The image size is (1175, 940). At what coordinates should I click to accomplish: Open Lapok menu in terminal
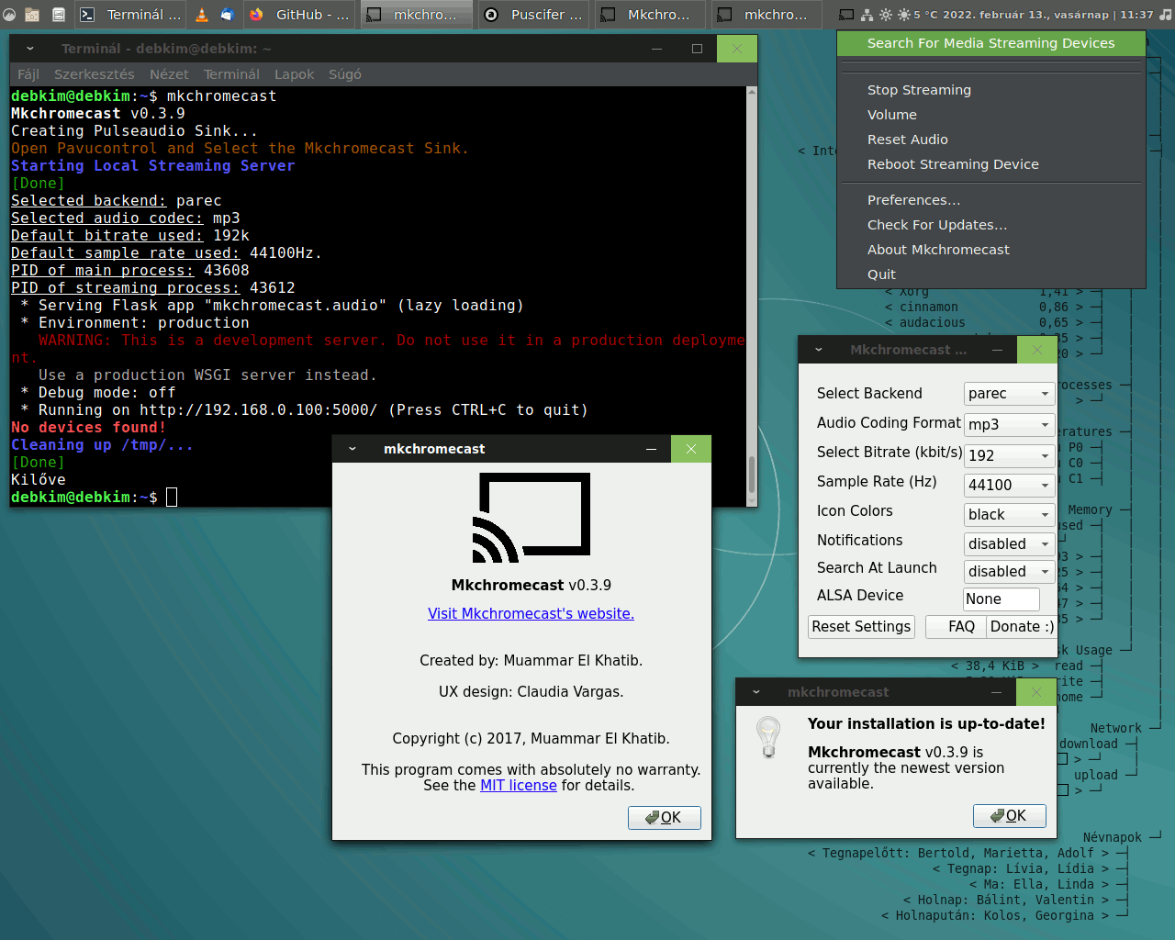(294, 74)
